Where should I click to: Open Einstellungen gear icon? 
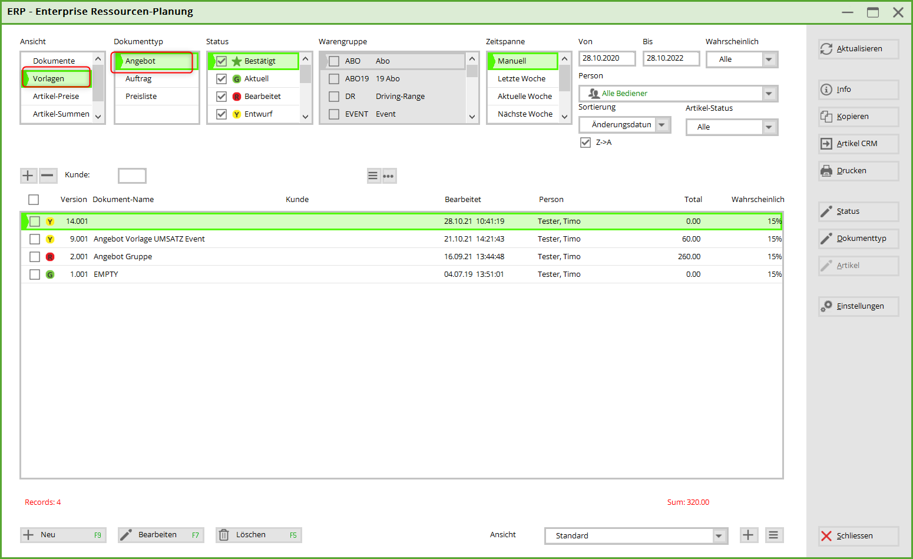pos(826,306)
